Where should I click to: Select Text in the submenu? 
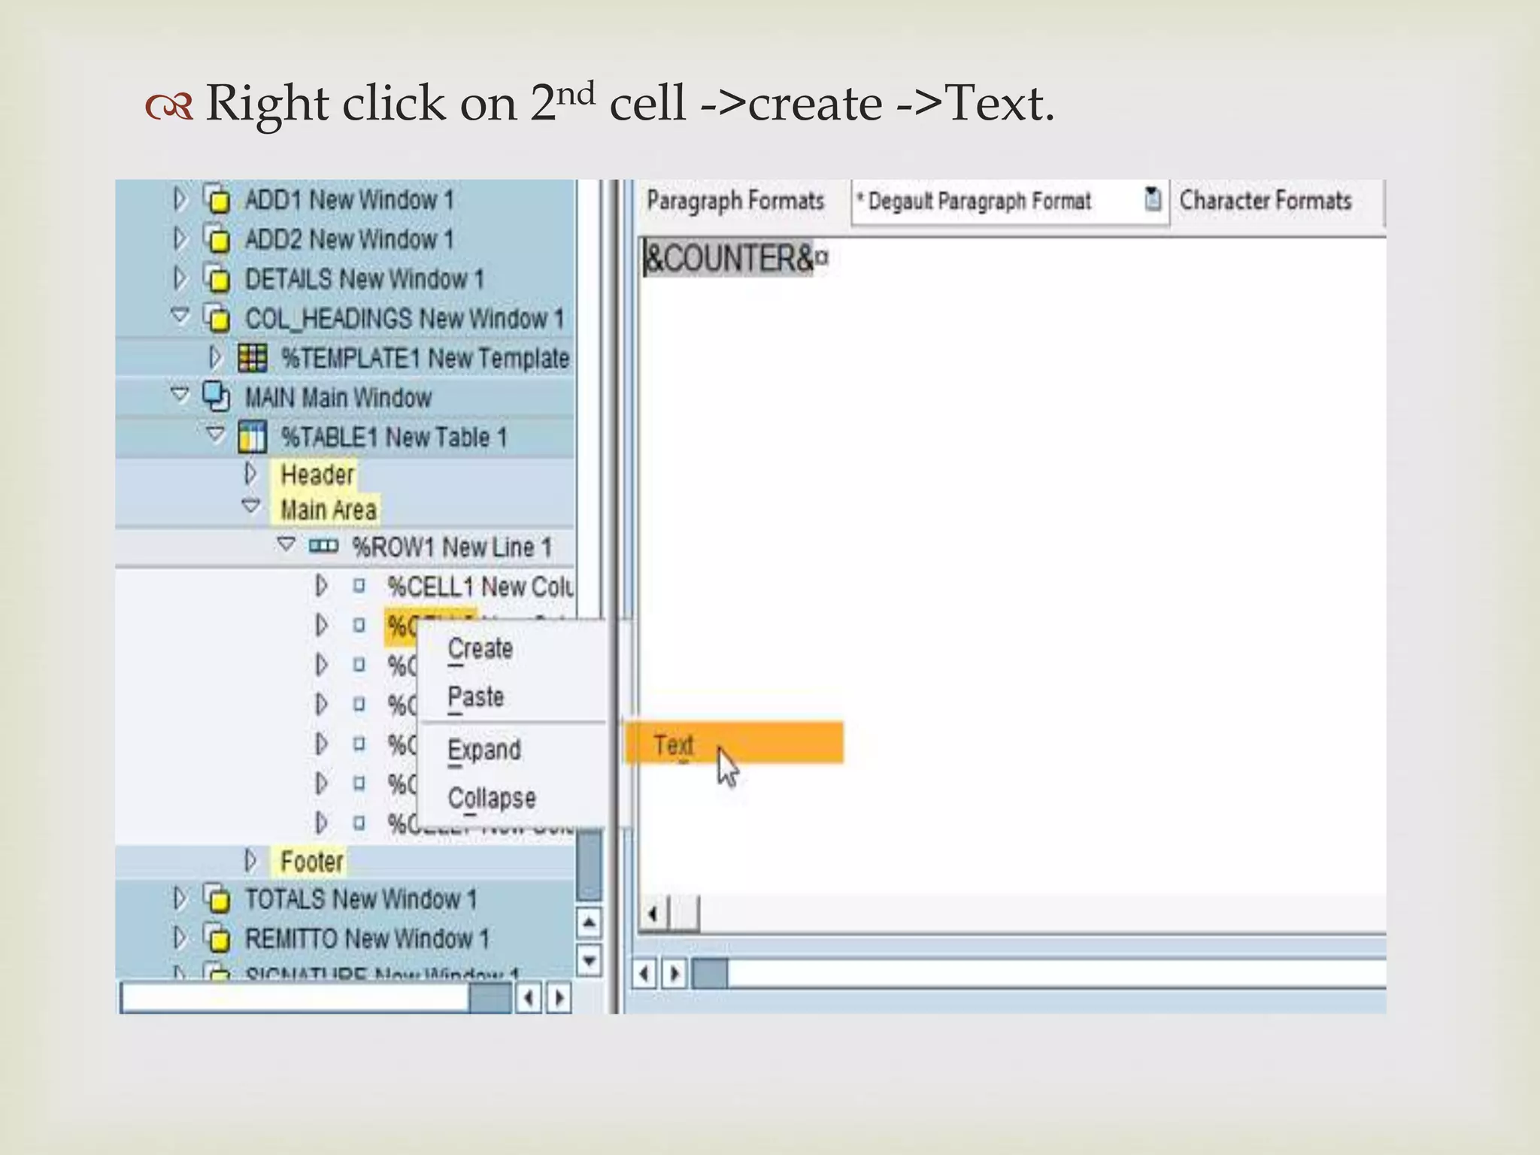[674, 744]
